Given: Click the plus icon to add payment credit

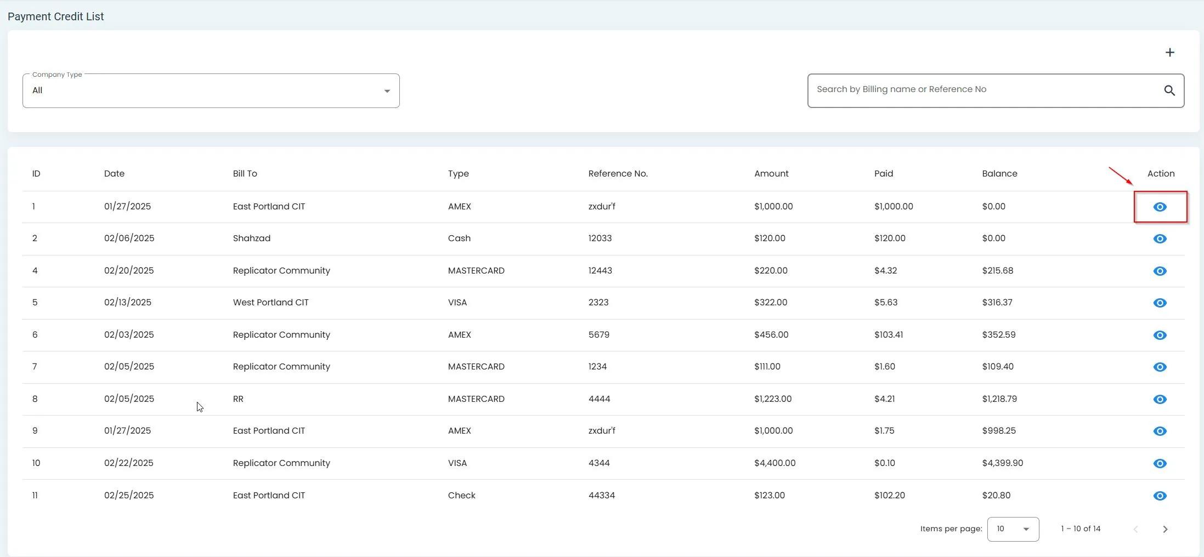Looking at the screenshot, I should pyautogui.click(x=1169, y=53).
